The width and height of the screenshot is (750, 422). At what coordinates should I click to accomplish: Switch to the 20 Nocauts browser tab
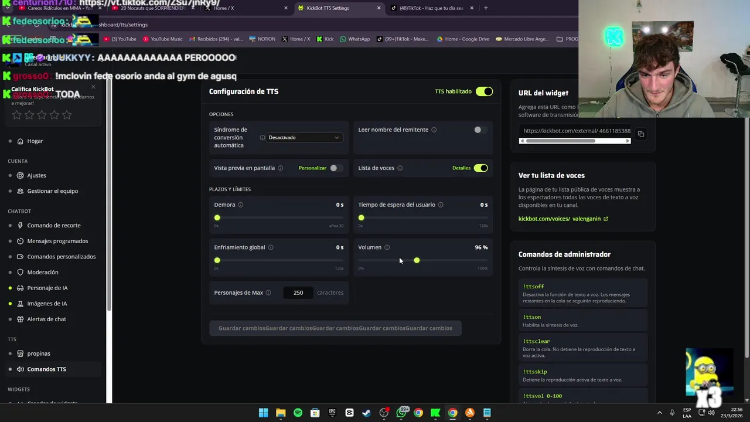[x=152, y=8]
